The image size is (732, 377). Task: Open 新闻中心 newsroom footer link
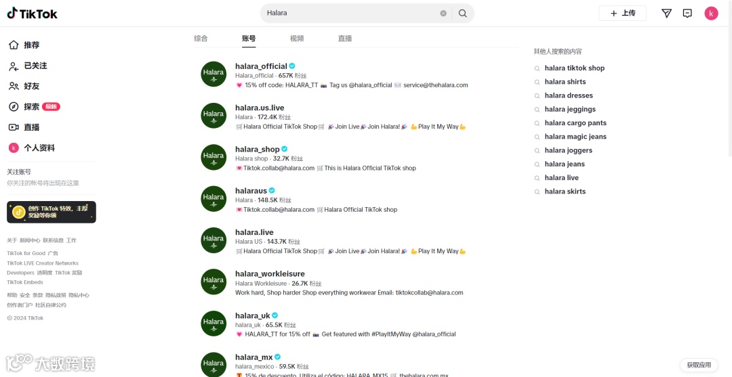[30, 240]
